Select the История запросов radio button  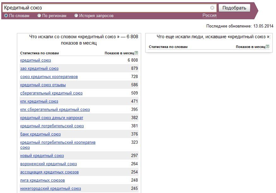[76, 15]
